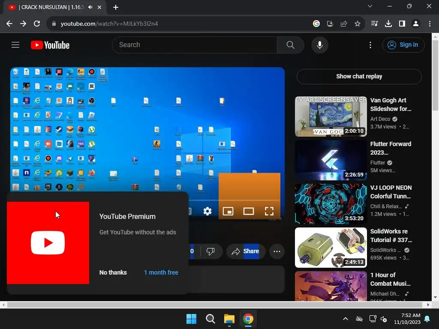Open the 1 Hour of Combat Music thumbnail
439x329 pixels.
(x=331, y=286)
